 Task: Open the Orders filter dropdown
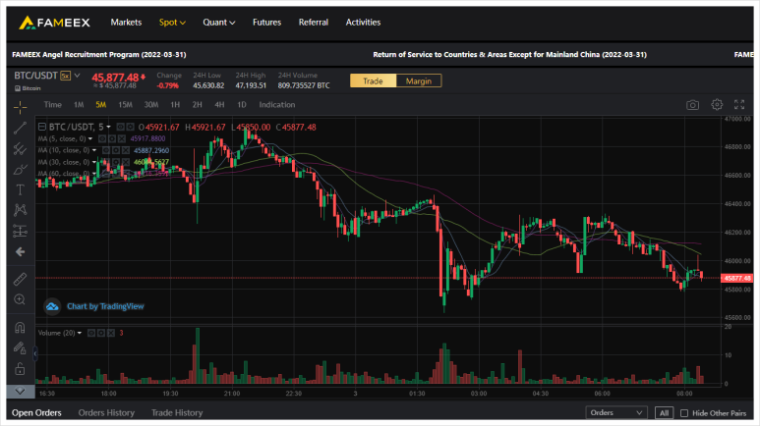click(616, 412)
